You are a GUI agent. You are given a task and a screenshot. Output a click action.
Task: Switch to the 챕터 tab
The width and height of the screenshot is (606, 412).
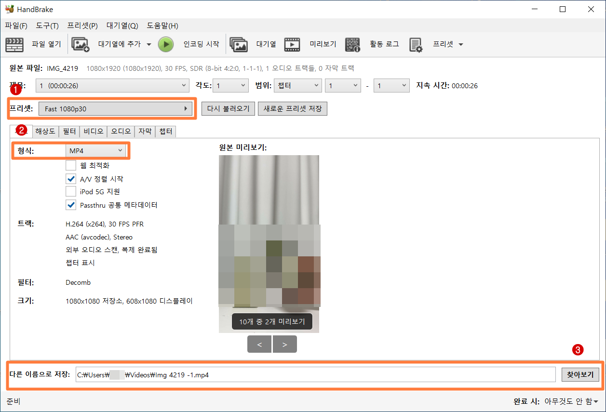click(x=166, y=131)
